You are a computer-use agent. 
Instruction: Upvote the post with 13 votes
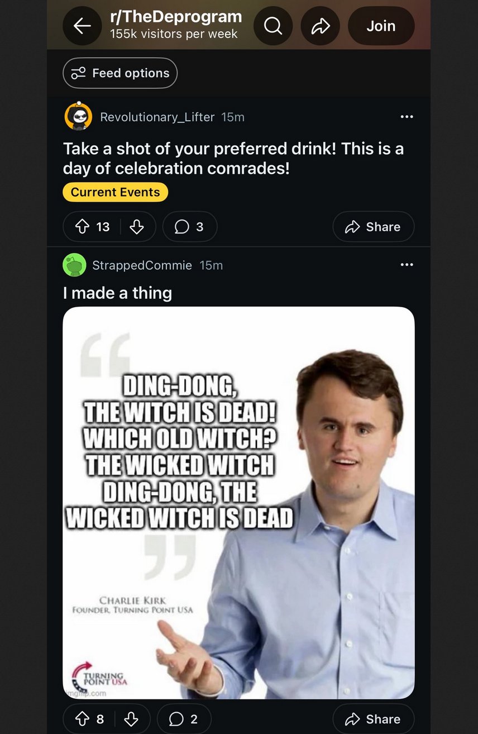tap(83, 227)
